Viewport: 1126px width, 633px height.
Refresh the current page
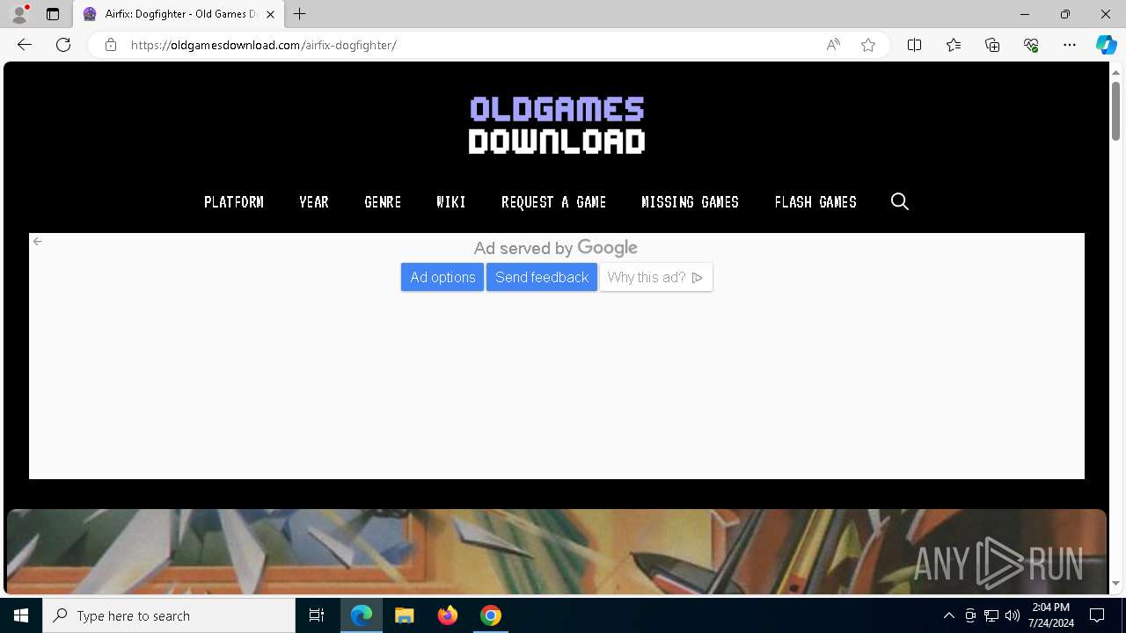pos(63,45)
